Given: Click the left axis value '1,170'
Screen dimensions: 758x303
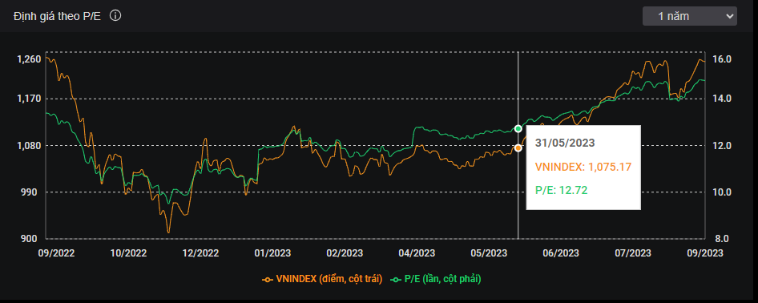Looking at the screenshot, I should [29, 99].
